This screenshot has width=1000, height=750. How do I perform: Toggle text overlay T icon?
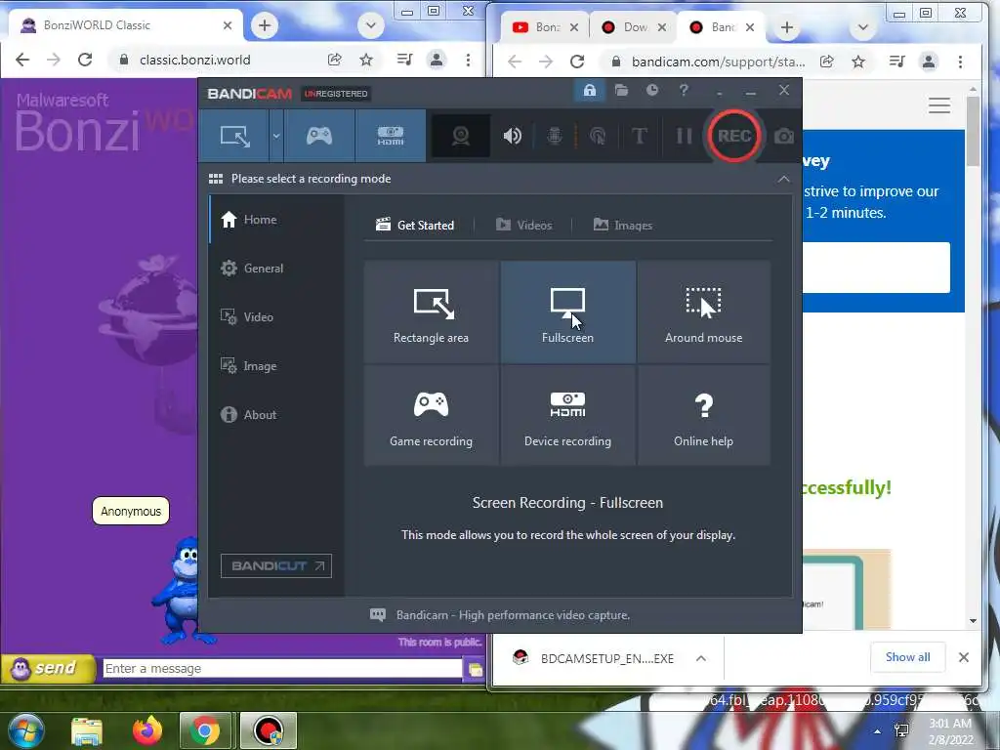pyautogui.click(x=639, y=136)
